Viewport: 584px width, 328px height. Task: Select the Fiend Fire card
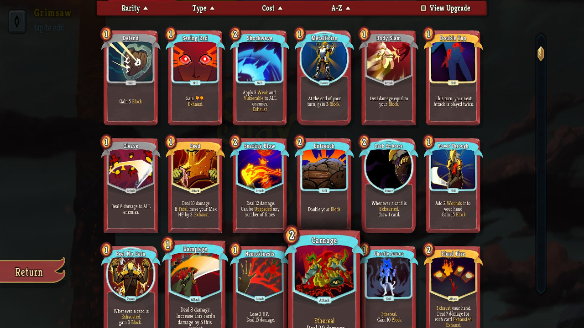453,286
